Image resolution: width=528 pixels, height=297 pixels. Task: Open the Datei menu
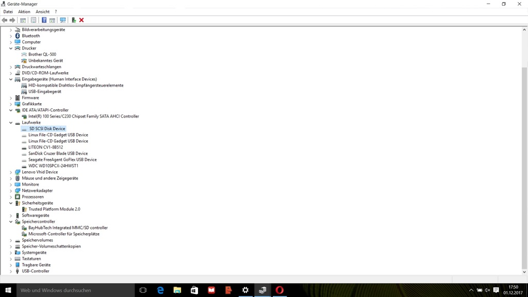click(8, 11)
